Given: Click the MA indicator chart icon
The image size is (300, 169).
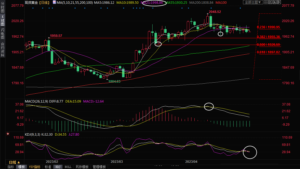Looking at the screenshot, I should 54,2.
